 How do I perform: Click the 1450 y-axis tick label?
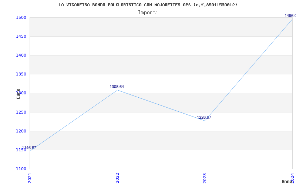coord(21,36)
